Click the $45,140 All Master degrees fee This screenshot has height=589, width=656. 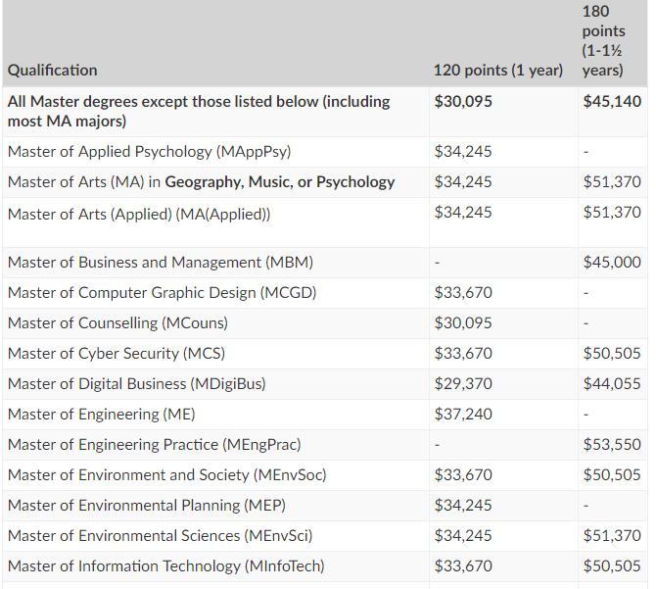point(612,101)
